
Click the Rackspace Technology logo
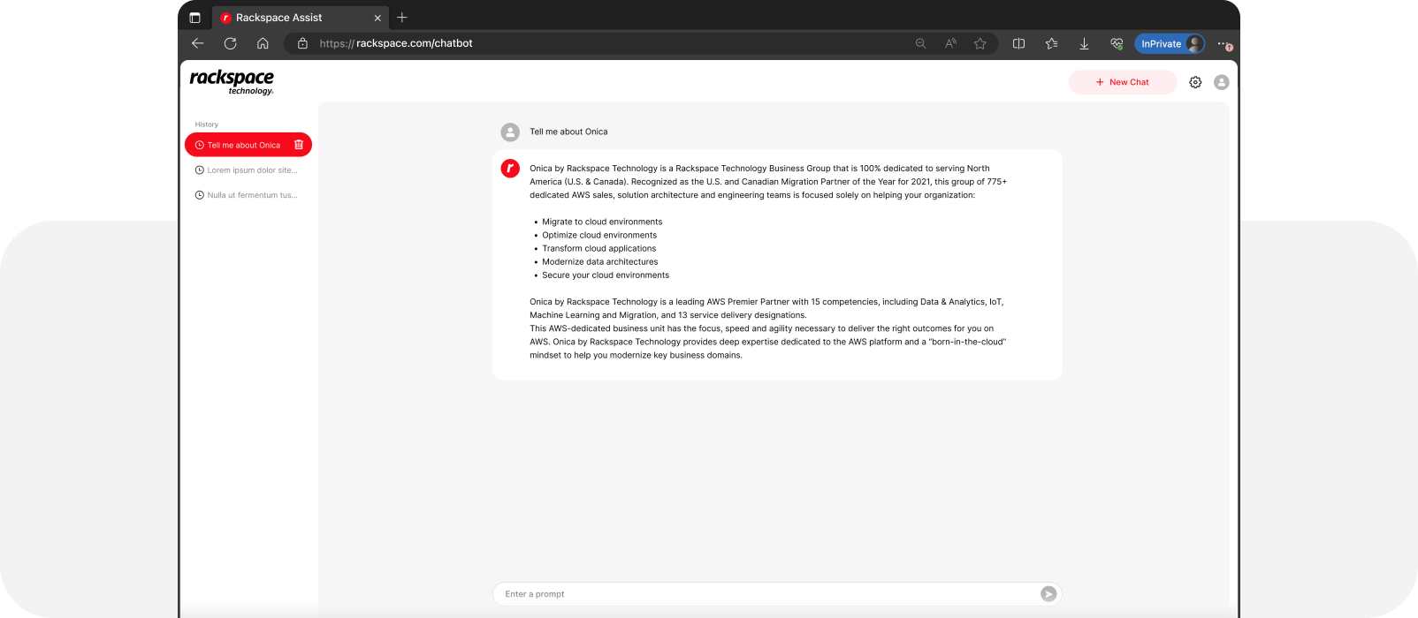(232, 81)
